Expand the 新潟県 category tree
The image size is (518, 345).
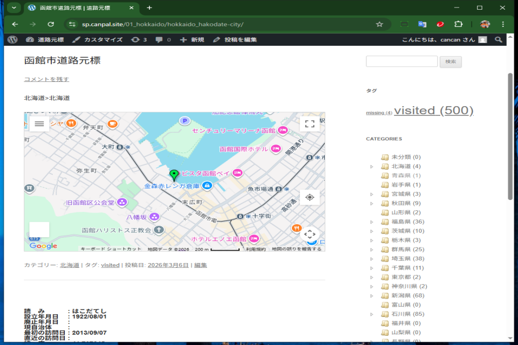coord(372,296)
